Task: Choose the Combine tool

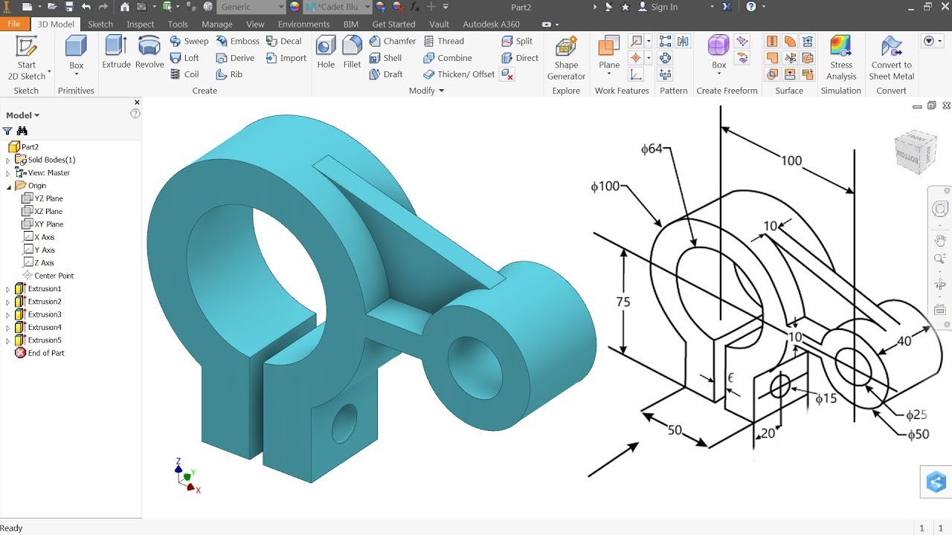Action: point(448,58)
